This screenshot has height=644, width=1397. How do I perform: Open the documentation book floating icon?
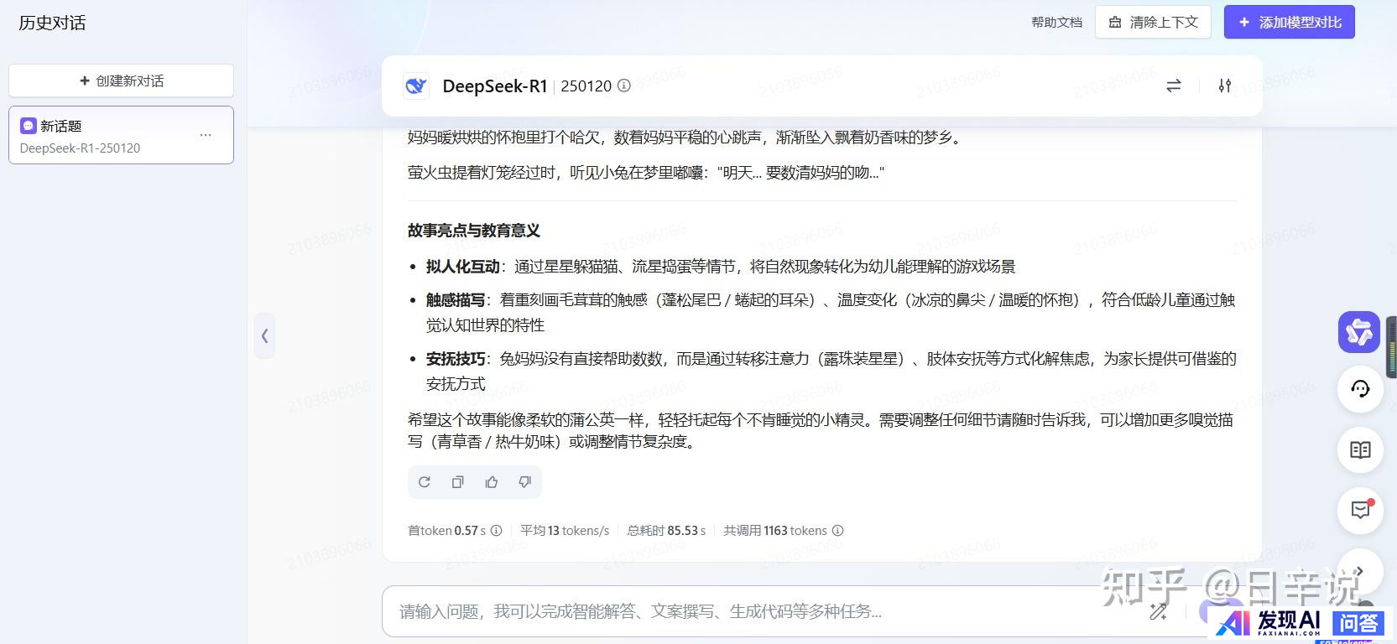[x=1360, y=450]
